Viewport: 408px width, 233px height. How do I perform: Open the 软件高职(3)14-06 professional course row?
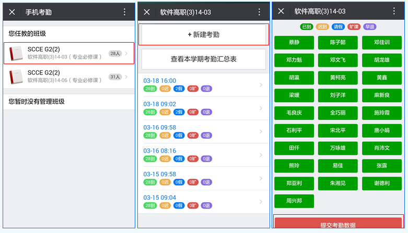pos(69,77)
